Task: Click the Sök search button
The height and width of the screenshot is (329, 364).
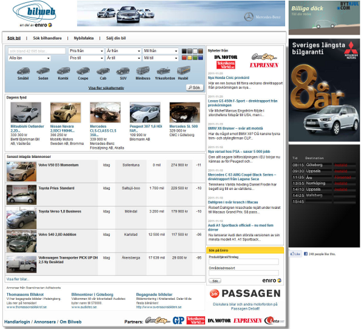Action: [195, 87]
